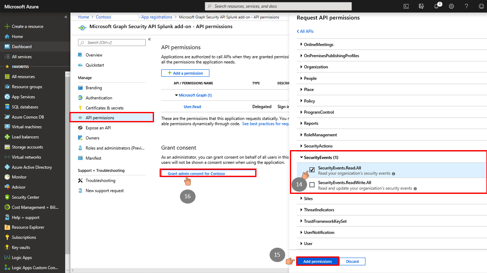Screen dimensions: 487x273
Task: Open the portal settings gear
Action: point(451,6)
